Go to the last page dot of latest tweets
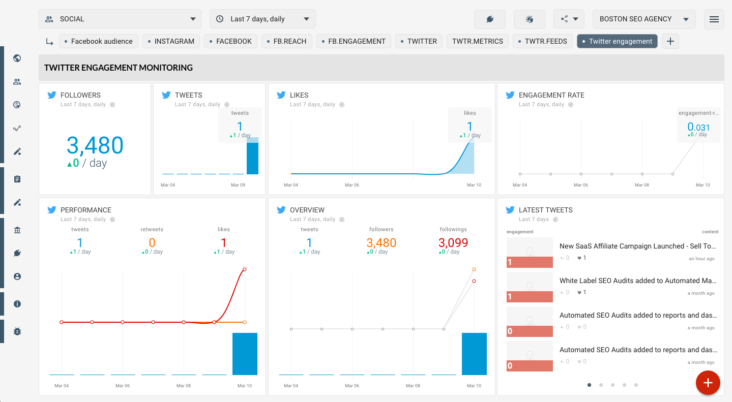 [636, 385]
